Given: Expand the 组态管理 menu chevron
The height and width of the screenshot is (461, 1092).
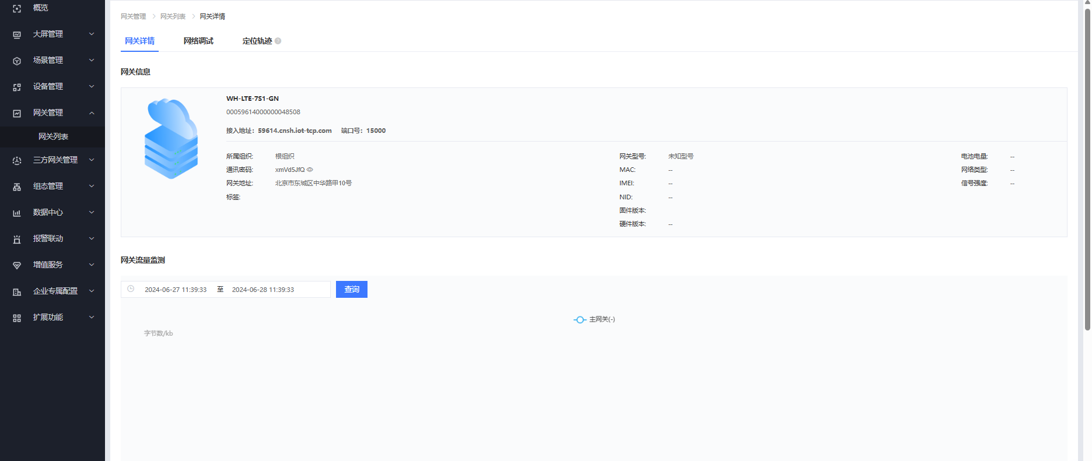Looking at the screenshot, I should pyautogui.click(x=92, y=186).
